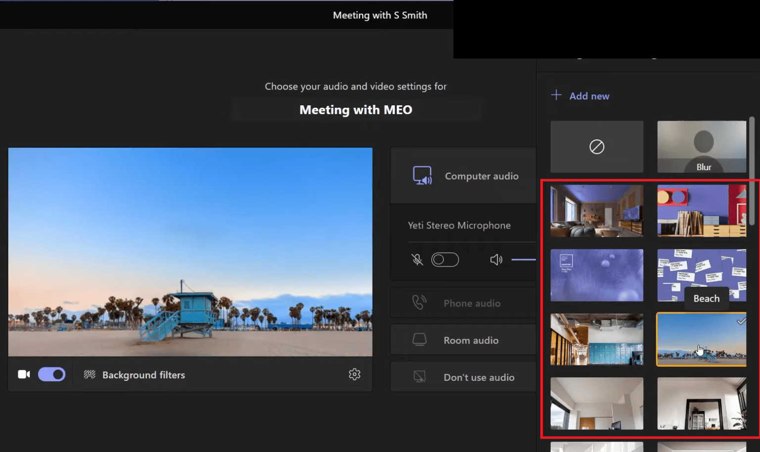The width and height of the screenshot is (760, 452).
Task: Select the bookshelf background thumbnail
Action: tap(701, 211)
